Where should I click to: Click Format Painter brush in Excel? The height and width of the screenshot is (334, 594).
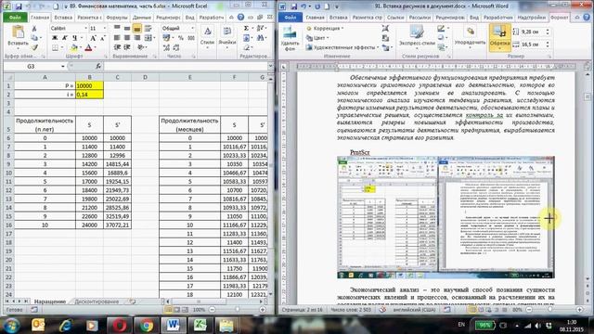point(34,47)
